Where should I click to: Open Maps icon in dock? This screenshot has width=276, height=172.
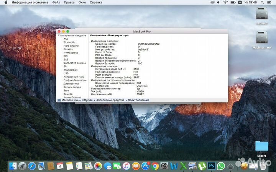(x=89, y=166)
